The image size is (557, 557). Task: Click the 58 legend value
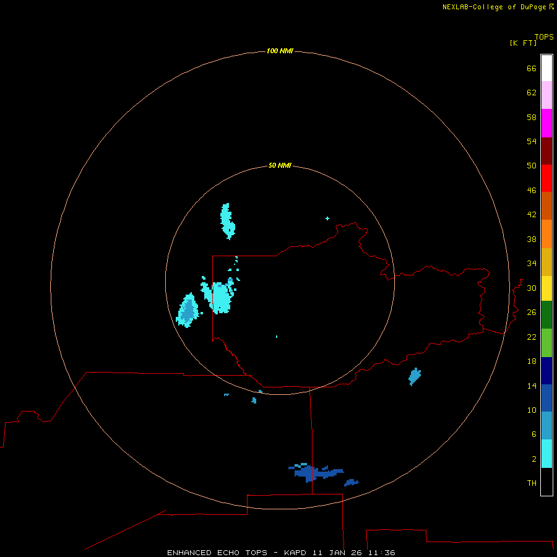click(532, 117)
